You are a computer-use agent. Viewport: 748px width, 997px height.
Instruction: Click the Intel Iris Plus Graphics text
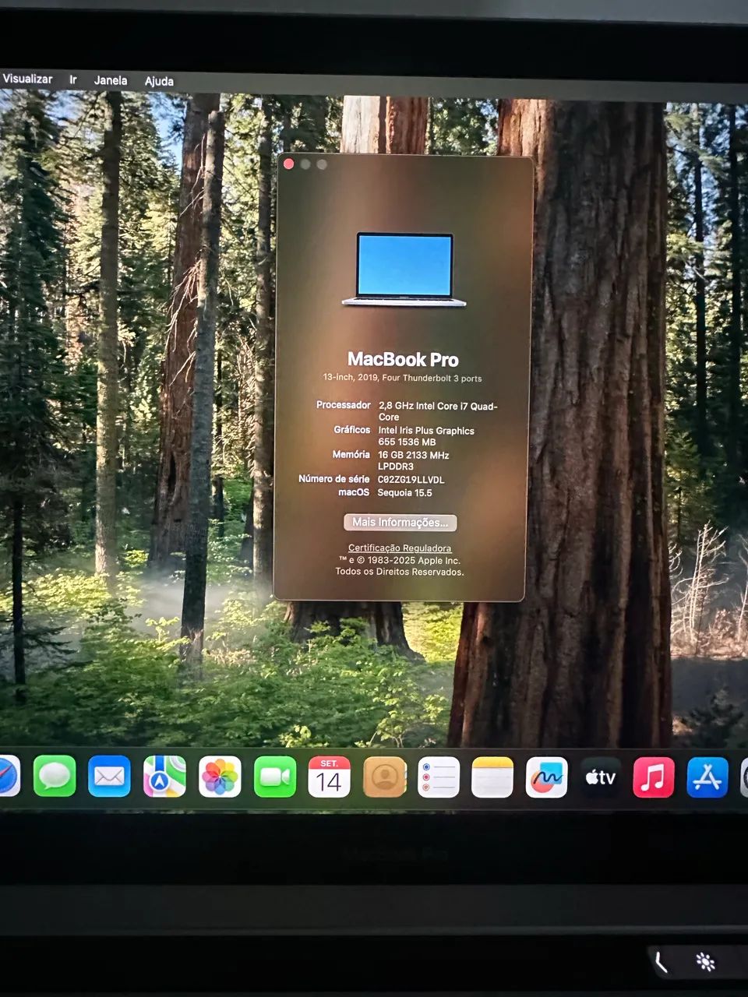426,435
